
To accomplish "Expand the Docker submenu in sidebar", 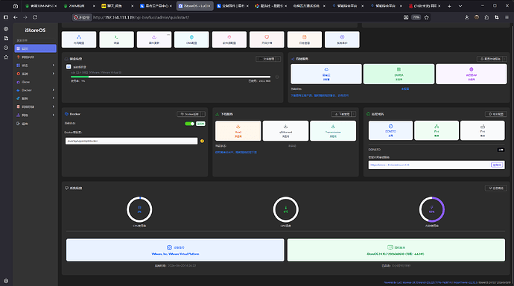I will [x=36, y=90].
